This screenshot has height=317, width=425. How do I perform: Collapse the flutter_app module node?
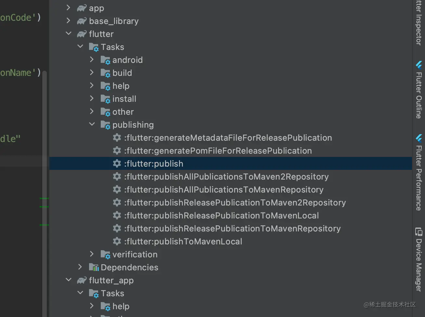(68, 280)
